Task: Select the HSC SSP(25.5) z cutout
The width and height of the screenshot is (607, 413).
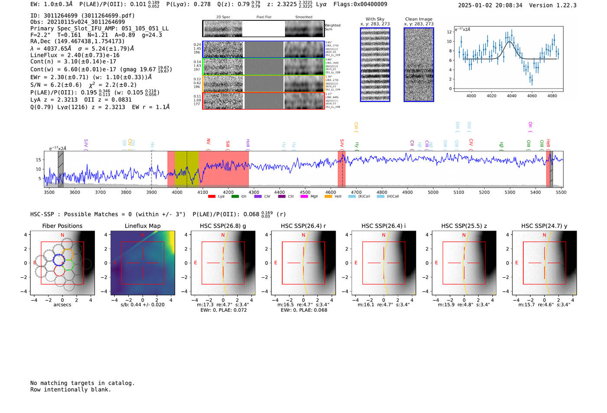Action: 464,263
